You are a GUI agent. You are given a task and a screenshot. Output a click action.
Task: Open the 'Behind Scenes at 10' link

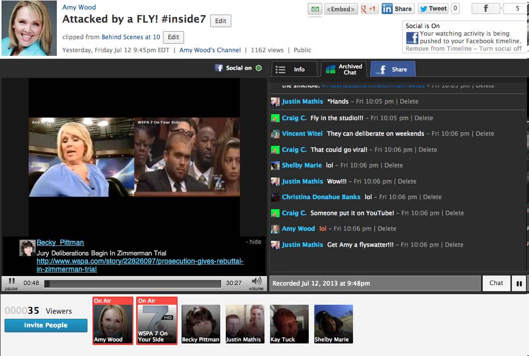coord(131,37)
